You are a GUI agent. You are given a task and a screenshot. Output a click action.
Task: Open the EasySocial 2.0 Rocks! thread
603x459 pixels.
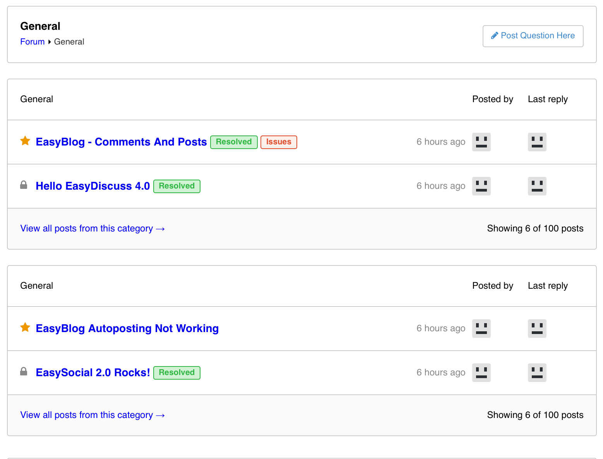(93, 373)
